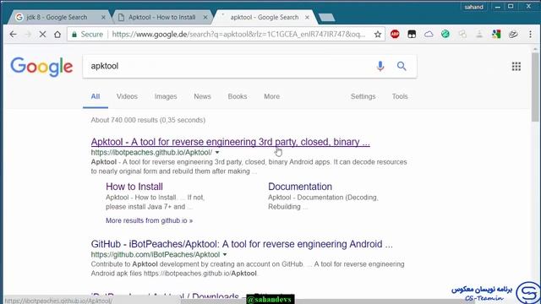This screenshot has width=541, height=304.
Task: Click the colorful translate extension icon
Action: tap(496, 34)
